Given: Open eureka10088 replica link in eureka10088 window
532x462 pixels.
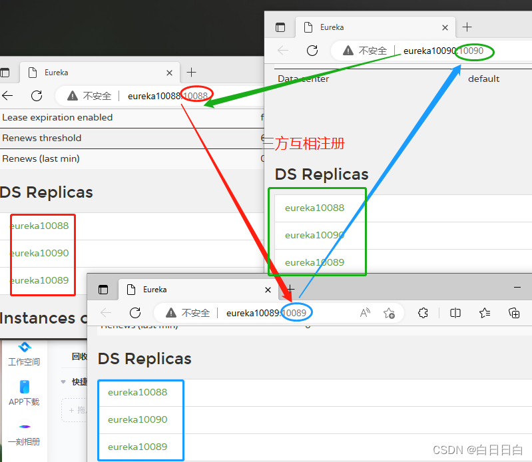Looking at the screenshot, I should [40, 226].
